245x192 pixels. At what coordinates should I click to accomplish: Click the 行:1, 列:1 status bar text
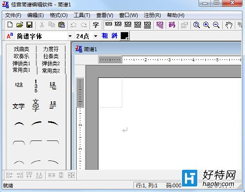[147, 186]
